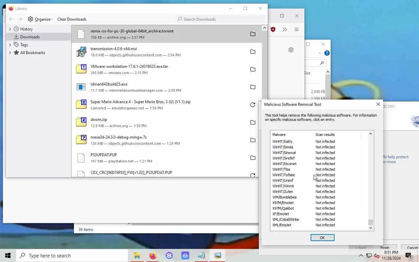Viewport: 419px width, 262px height.
Task: Open folder icon for idman642build25.exe
Action: 253,87
